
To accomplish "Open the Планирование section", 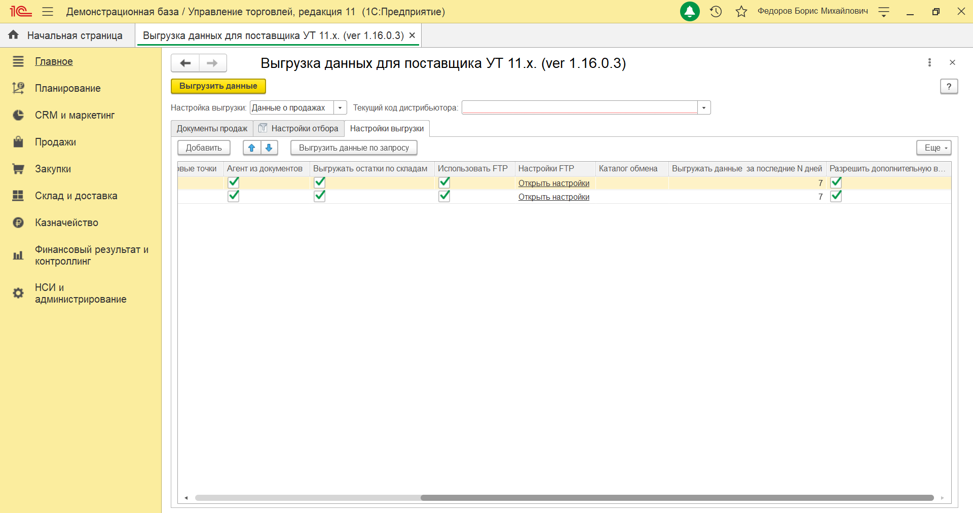I will click(x=67, y=88).
